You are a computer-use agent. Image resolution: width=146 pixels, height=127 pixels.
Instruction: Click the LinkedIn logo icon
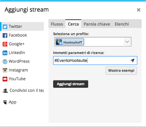(x=5, y=53)
